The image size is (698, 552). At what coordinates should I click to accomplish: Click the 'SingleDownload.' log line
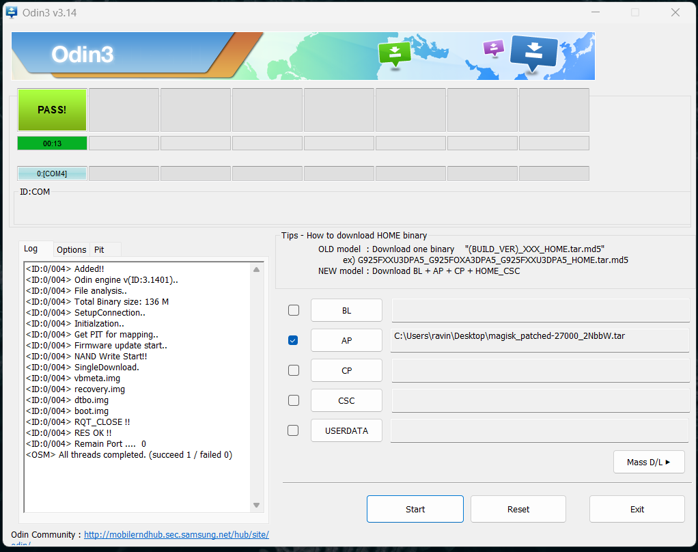(x=83, y=368)
